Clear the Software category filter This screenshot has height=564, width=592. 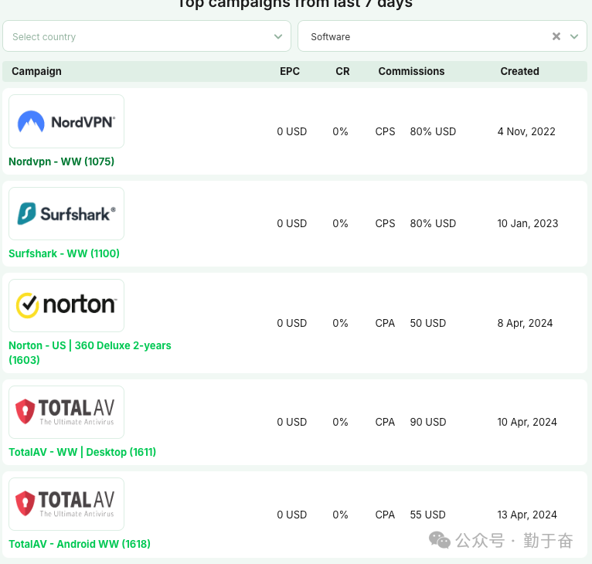[x=556, y=36]
